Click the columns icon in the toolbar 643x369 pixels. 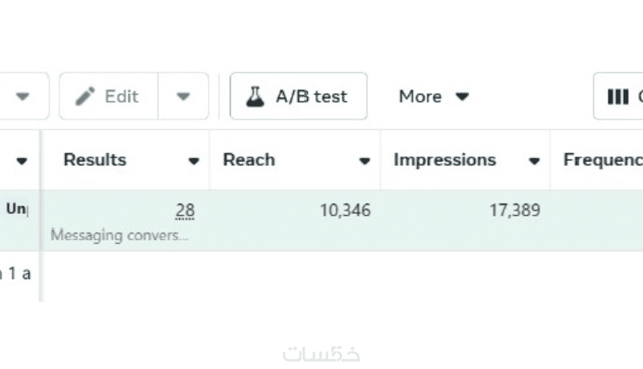[x=617, y=96]
